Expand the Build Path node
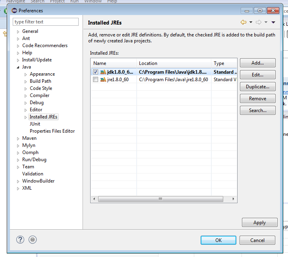 click(26, 82)
